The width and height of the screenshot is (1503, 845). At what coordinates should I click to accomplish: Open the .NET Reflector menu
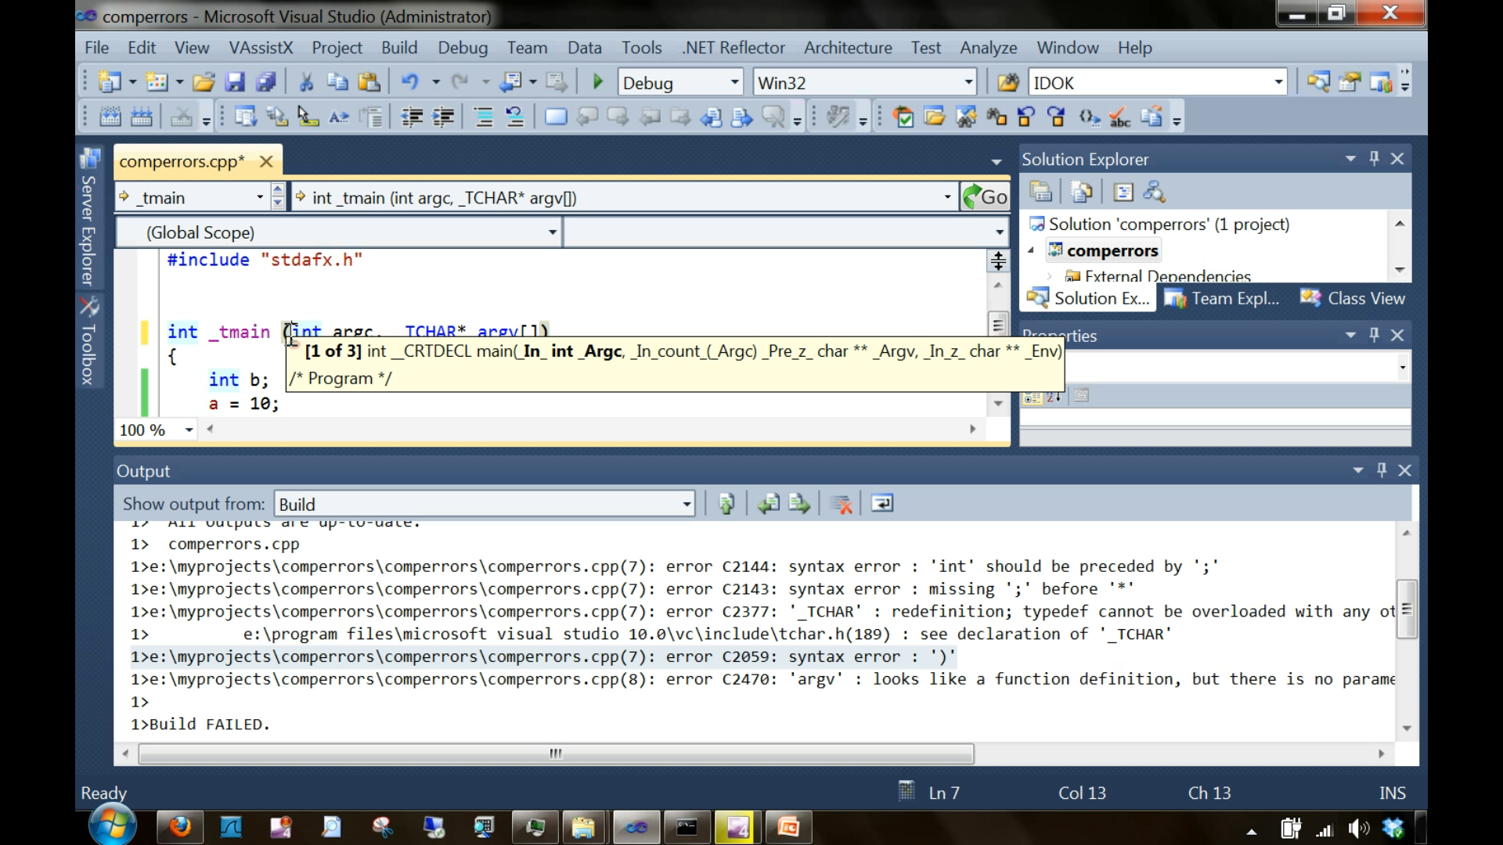point(733,48)
